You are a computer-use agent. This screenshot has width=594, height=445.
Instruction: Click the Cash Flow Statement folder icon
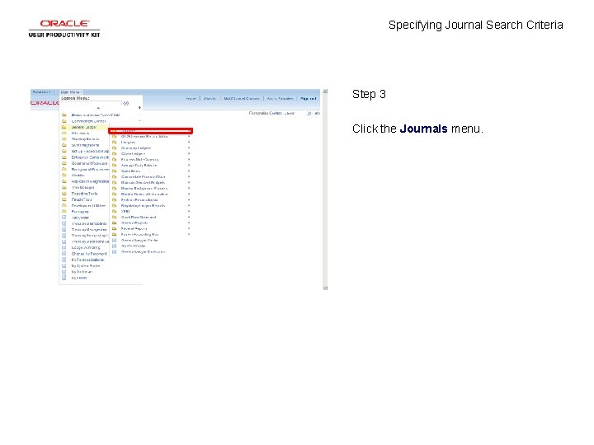click(x=114, y=218)
